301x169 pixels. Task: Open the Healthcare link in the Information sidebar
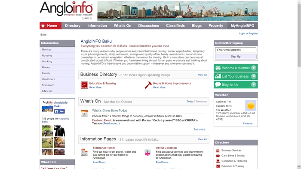(48, 79)
